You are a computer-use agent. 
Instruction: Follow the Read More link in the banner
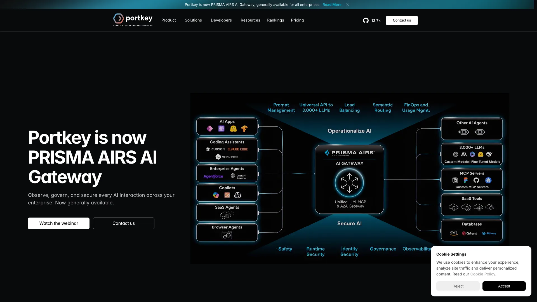pyautogui.click(x=332, y=4)
